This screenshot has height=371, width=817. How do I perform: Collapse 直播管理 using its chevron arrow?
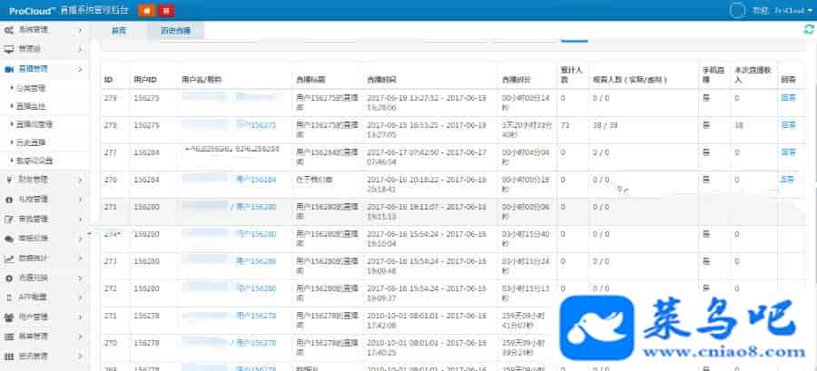point(80,69)
